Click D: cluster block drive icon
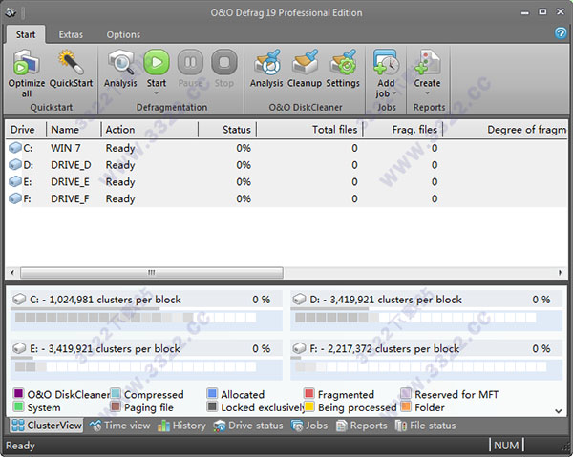The height and width of the screenshot is (457, 573). (299, 300)
